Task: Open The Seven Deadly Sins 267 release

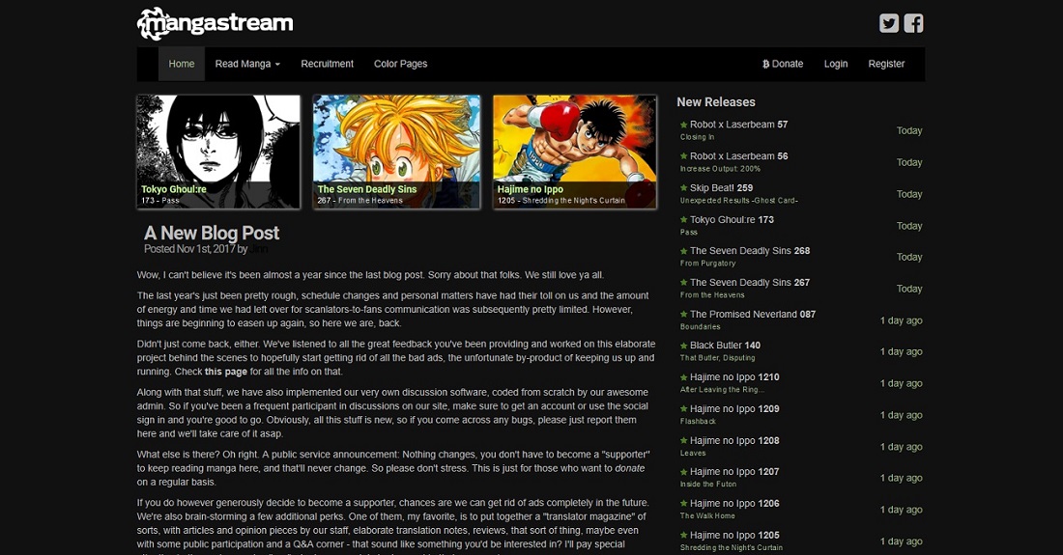Action: tap(750, 283)
